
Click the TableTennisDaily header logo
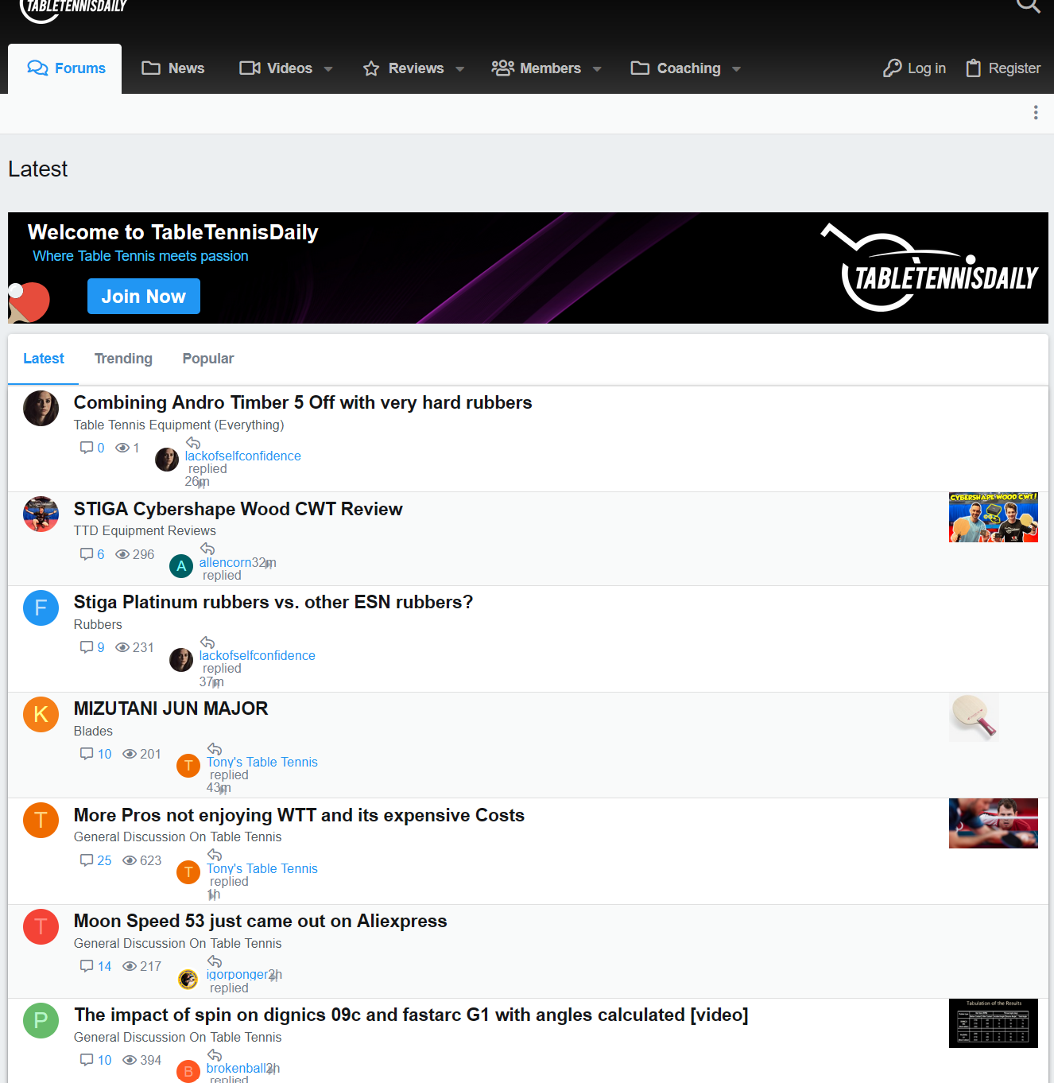tap(73, 10)
